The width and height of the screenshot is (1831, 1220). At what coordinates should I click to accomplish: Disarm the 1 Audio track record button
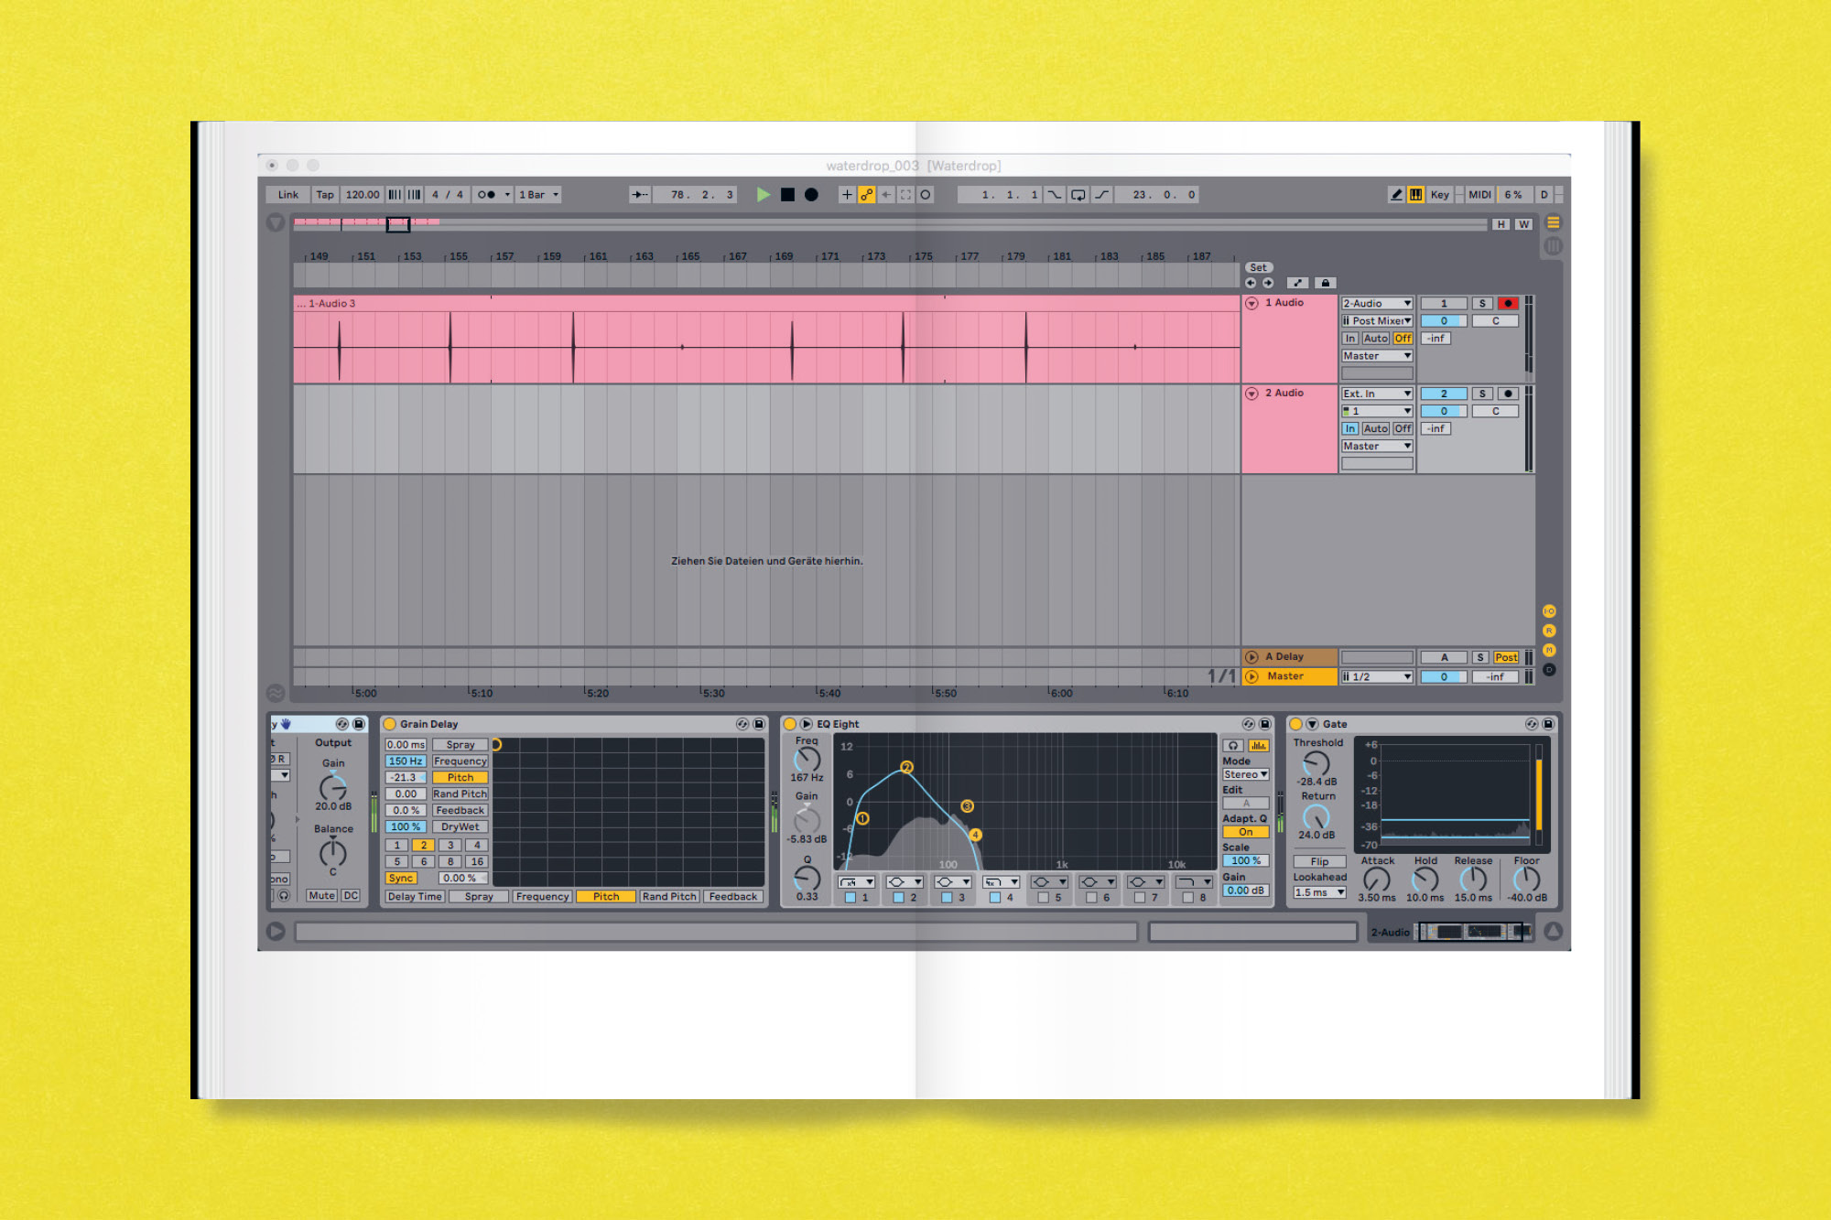tap(1507, 303)
